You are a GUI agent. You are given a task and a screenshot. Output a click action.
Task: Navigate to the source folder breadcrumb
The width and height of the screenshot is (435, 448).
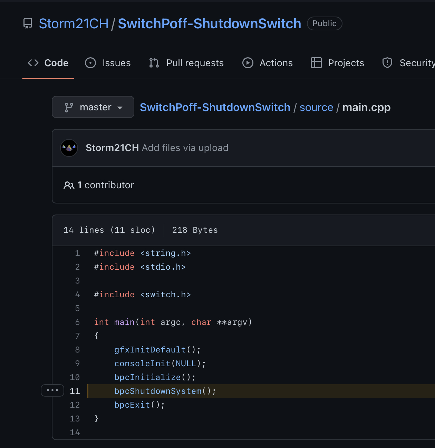317,107
